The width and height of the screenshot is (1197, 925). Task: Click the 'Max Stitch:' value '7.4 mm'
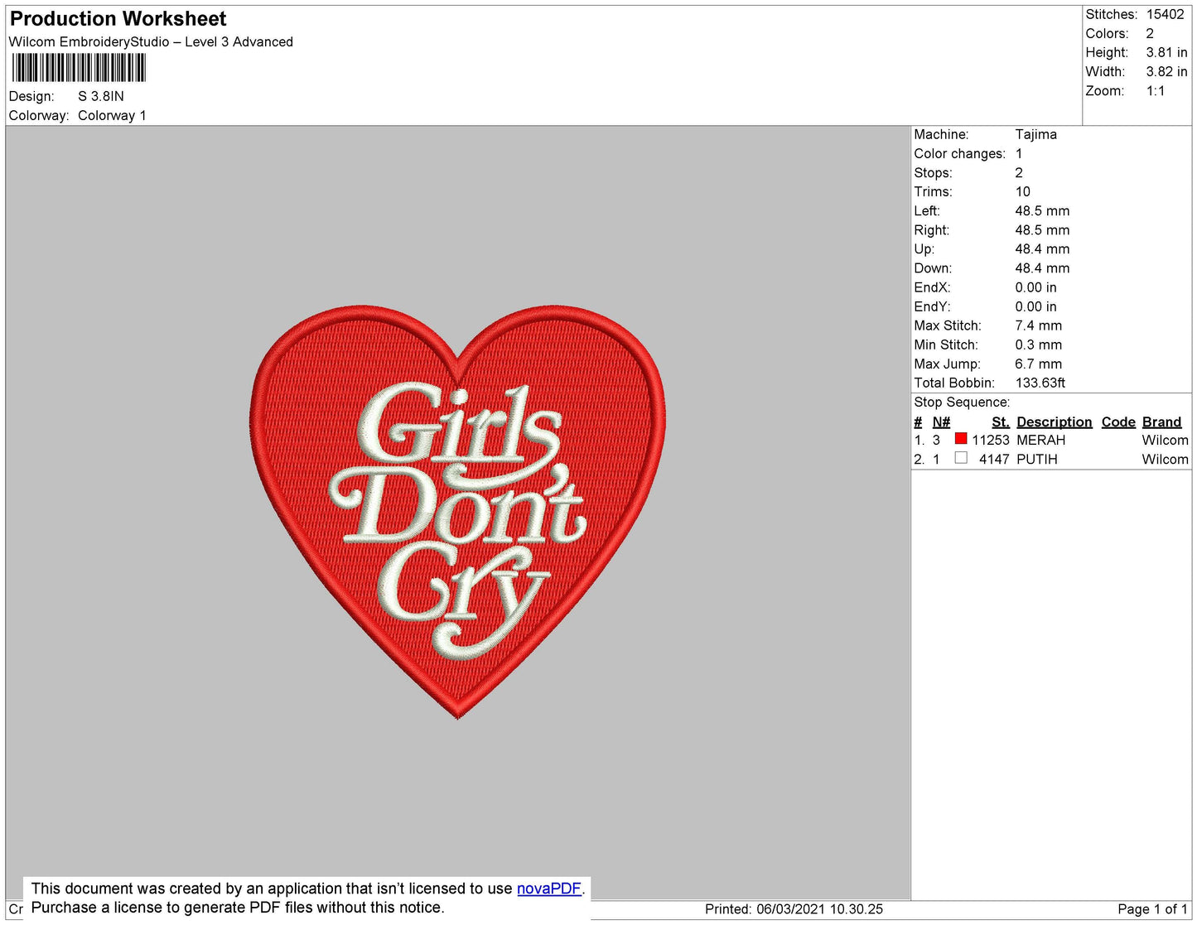click(x=1038, y=326)
